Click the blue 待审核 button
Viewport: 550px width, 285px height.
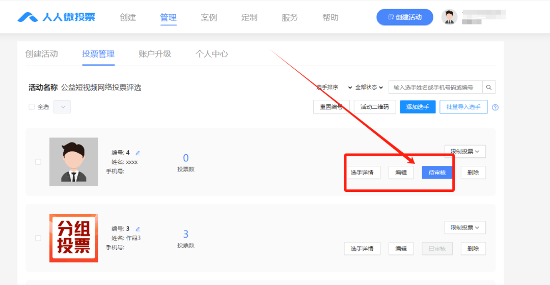[x=437, y=173]
